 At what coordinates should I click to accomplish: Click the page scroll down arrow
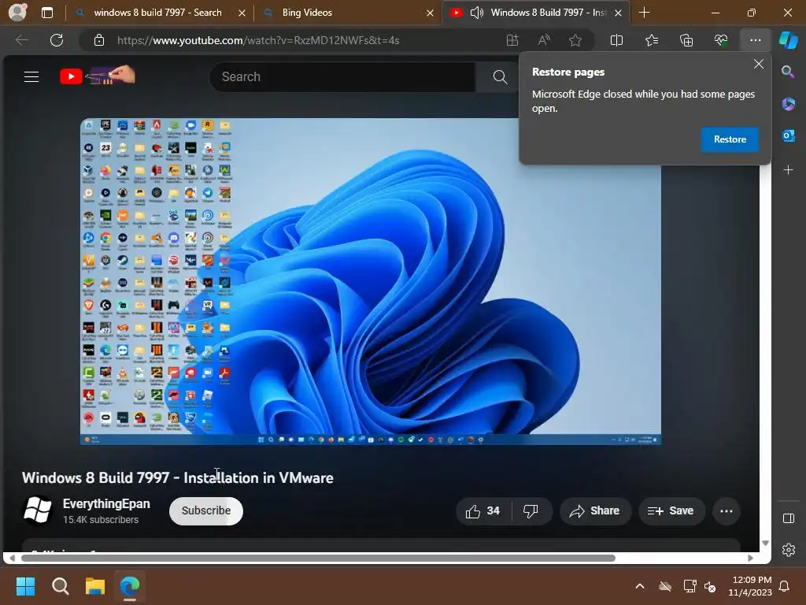[765, 544]
